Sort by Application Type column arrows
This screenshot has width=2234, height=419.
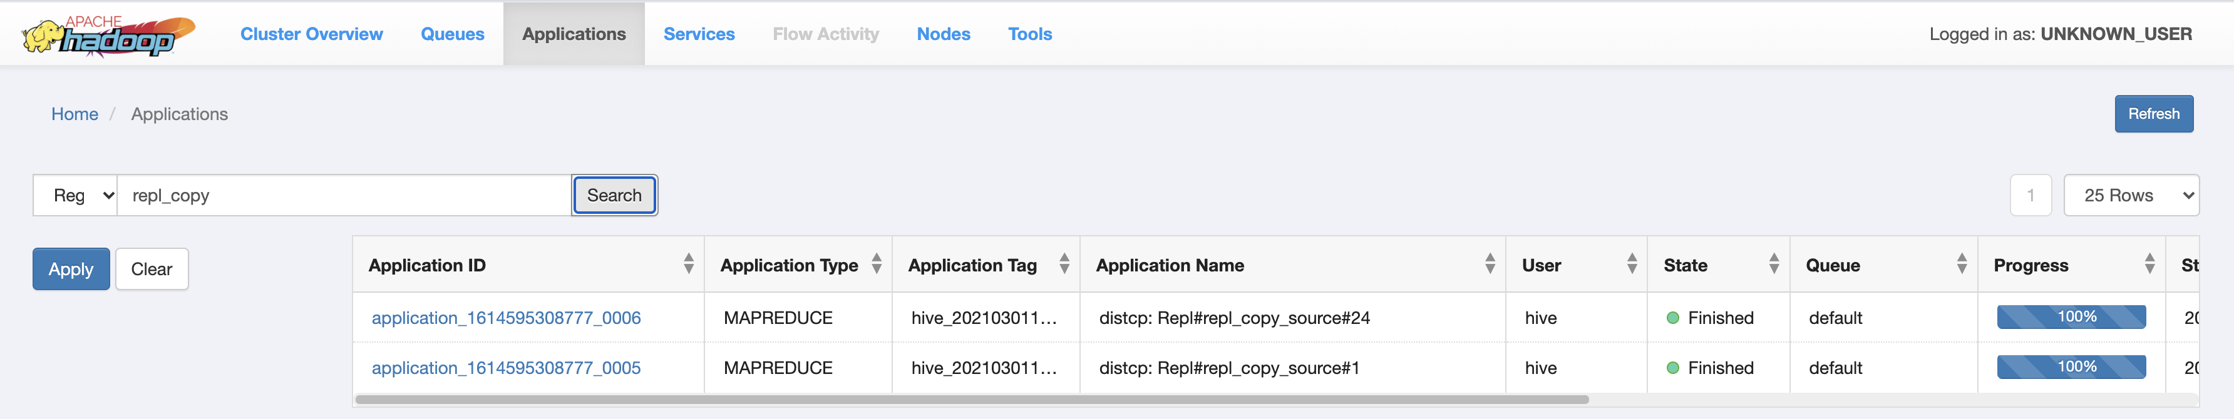tap(876, 264)
